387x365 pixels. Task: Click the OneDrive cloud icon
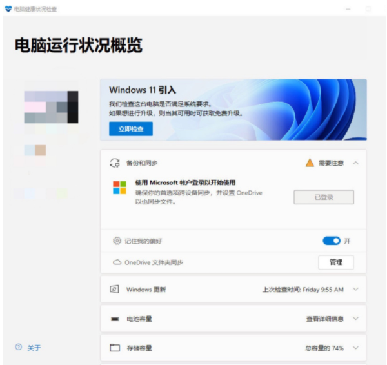pos(117,262)
